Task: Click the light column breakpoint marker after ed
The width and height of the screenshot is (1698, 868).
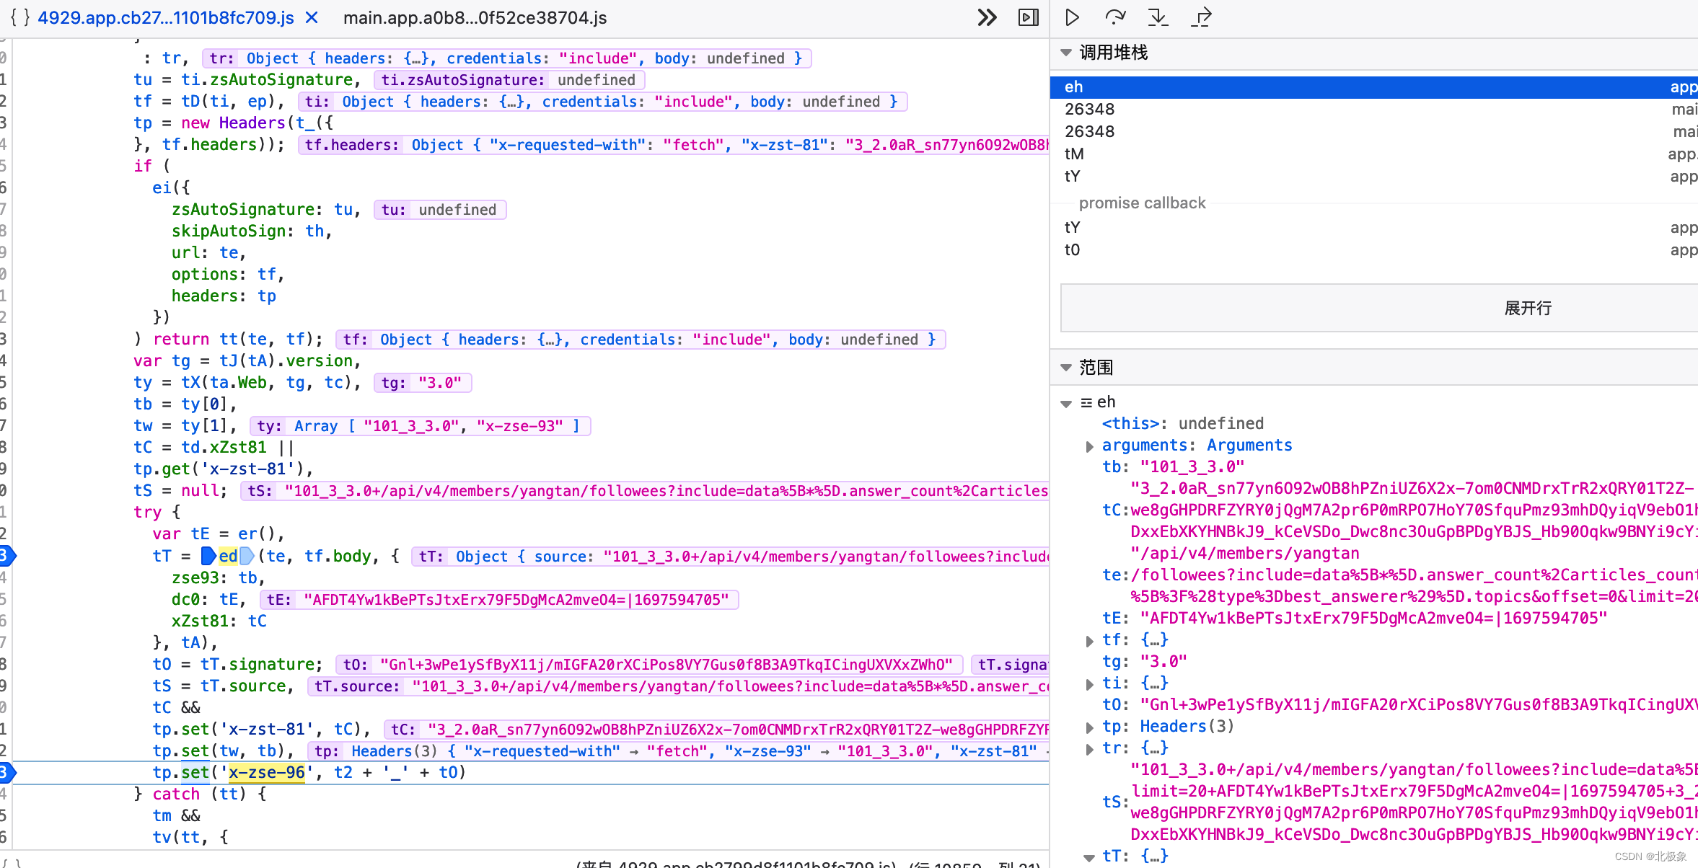Action: tap(247, 556)
